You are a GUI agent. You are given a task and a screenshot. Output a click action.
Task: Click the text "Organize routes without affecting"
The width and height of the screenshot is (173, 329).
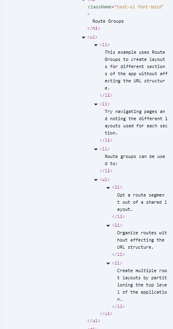point(142,236)
